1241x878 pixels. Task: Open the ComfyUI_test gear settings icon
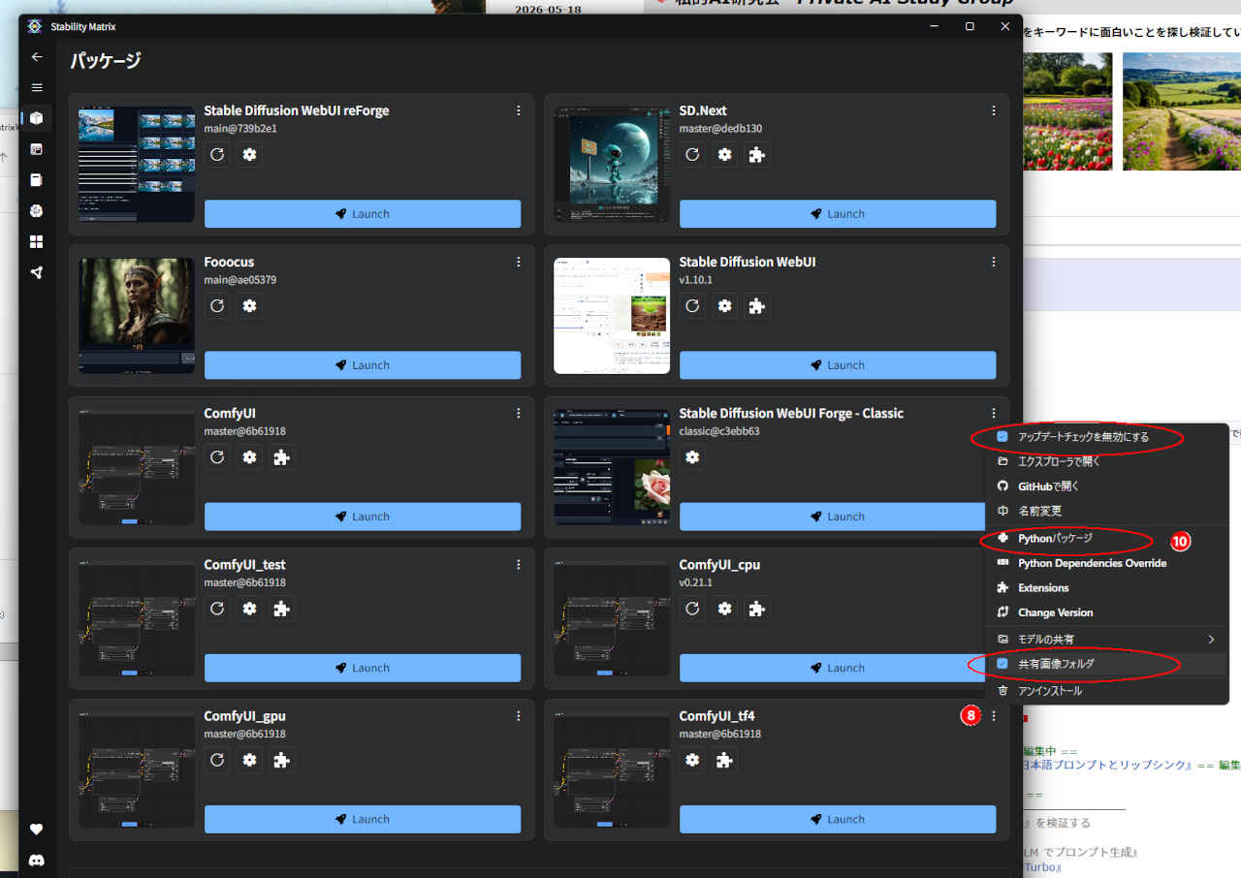[x=250, y=609]
